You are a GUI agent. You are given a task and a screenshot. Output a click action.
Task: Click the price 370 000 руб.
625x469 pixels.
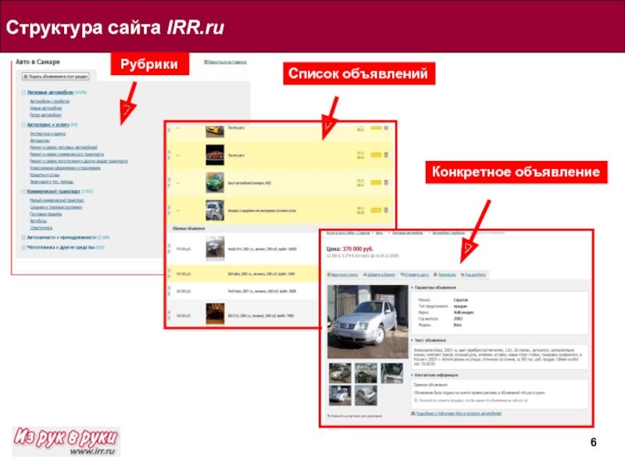(x=358, y=249)
